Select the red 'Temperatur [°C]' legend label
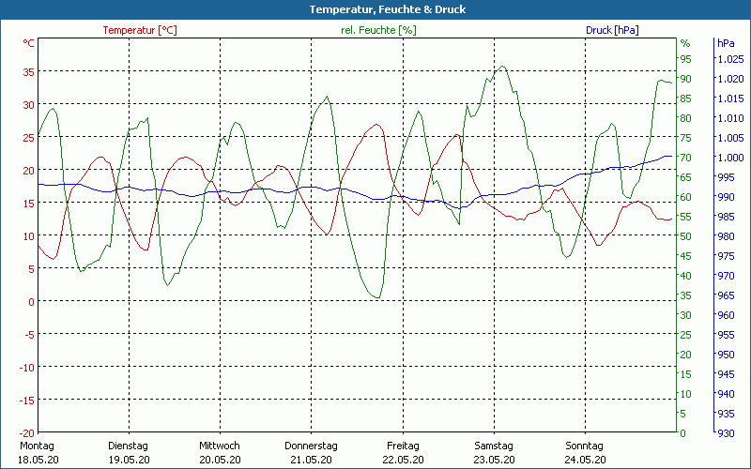Image resolution: width=751 pixels, height=469 pixels. (x=140, y=30)
